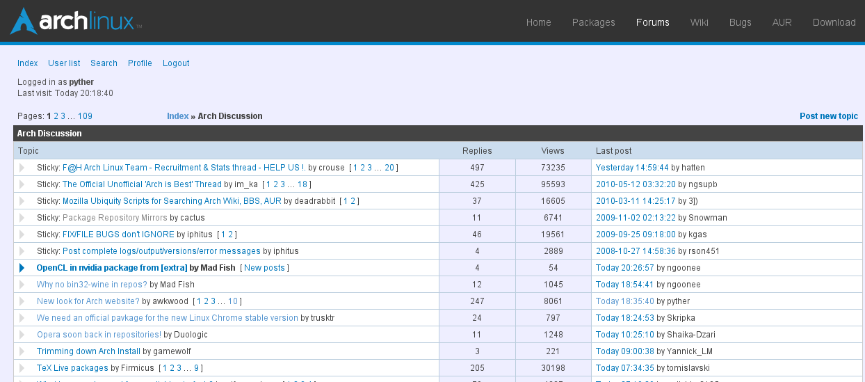Screen dimensions: 865x382
Task: Open the User list link
Action: pos(64,63)
